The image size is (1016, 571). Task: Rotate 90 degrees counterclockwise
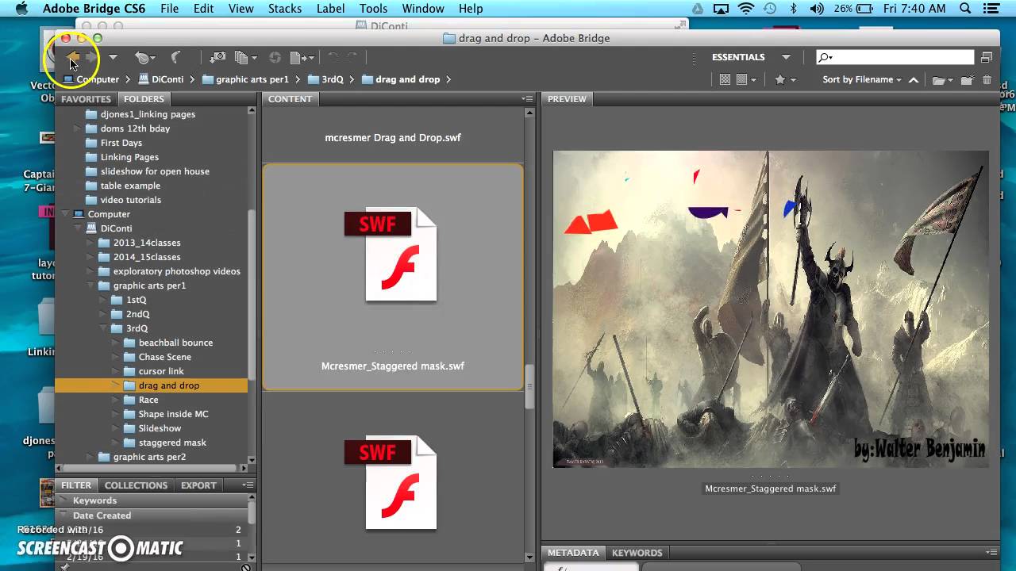333,57
